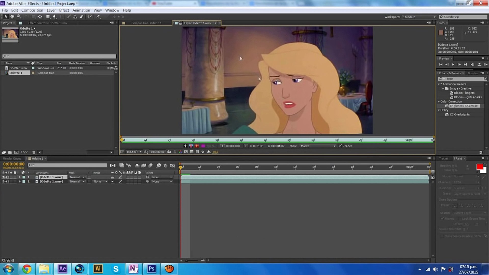Switch to Composition: Odette 1 tab
Image resolution: width=489 pixels, height=275 pixels.
(146, 23)
